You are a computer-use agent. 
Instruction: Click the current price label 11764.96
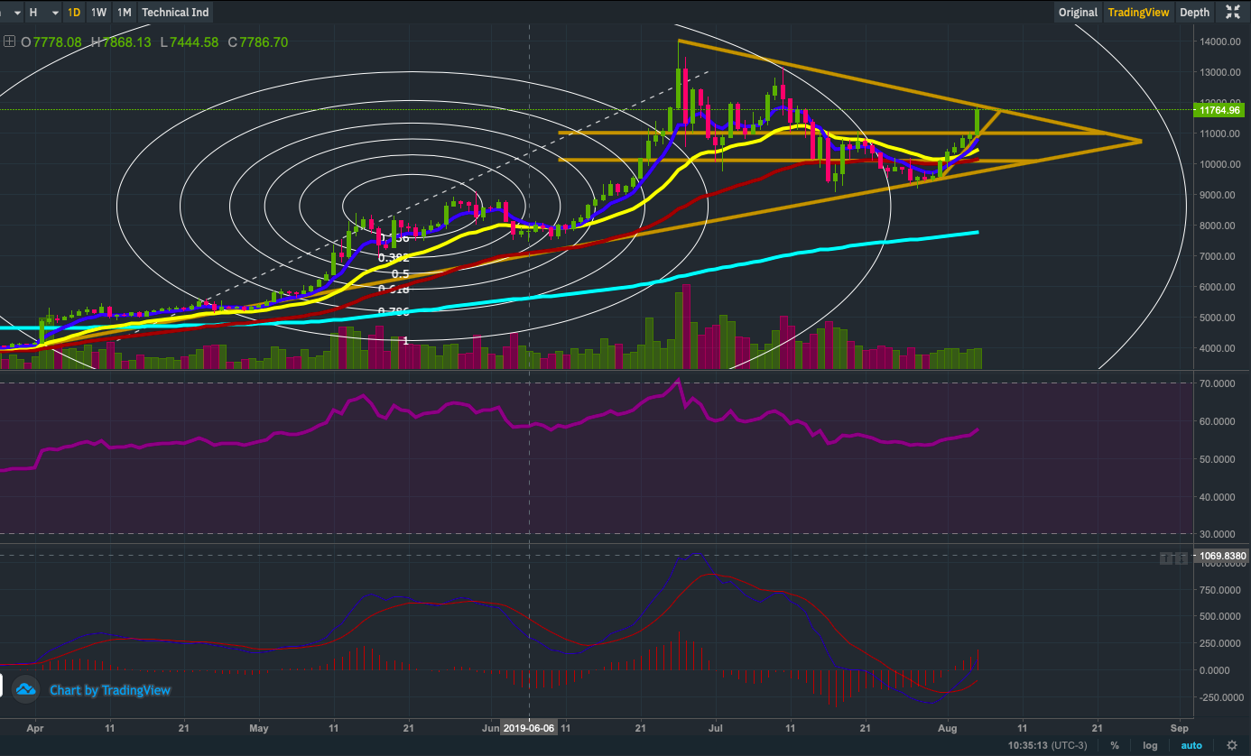1218,110
